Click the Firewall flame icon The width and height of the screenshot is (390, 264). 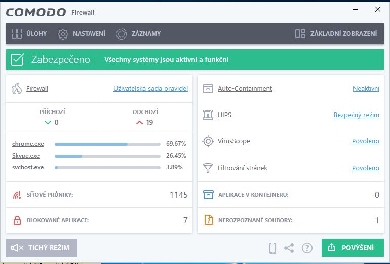click(x=17, y=89)
